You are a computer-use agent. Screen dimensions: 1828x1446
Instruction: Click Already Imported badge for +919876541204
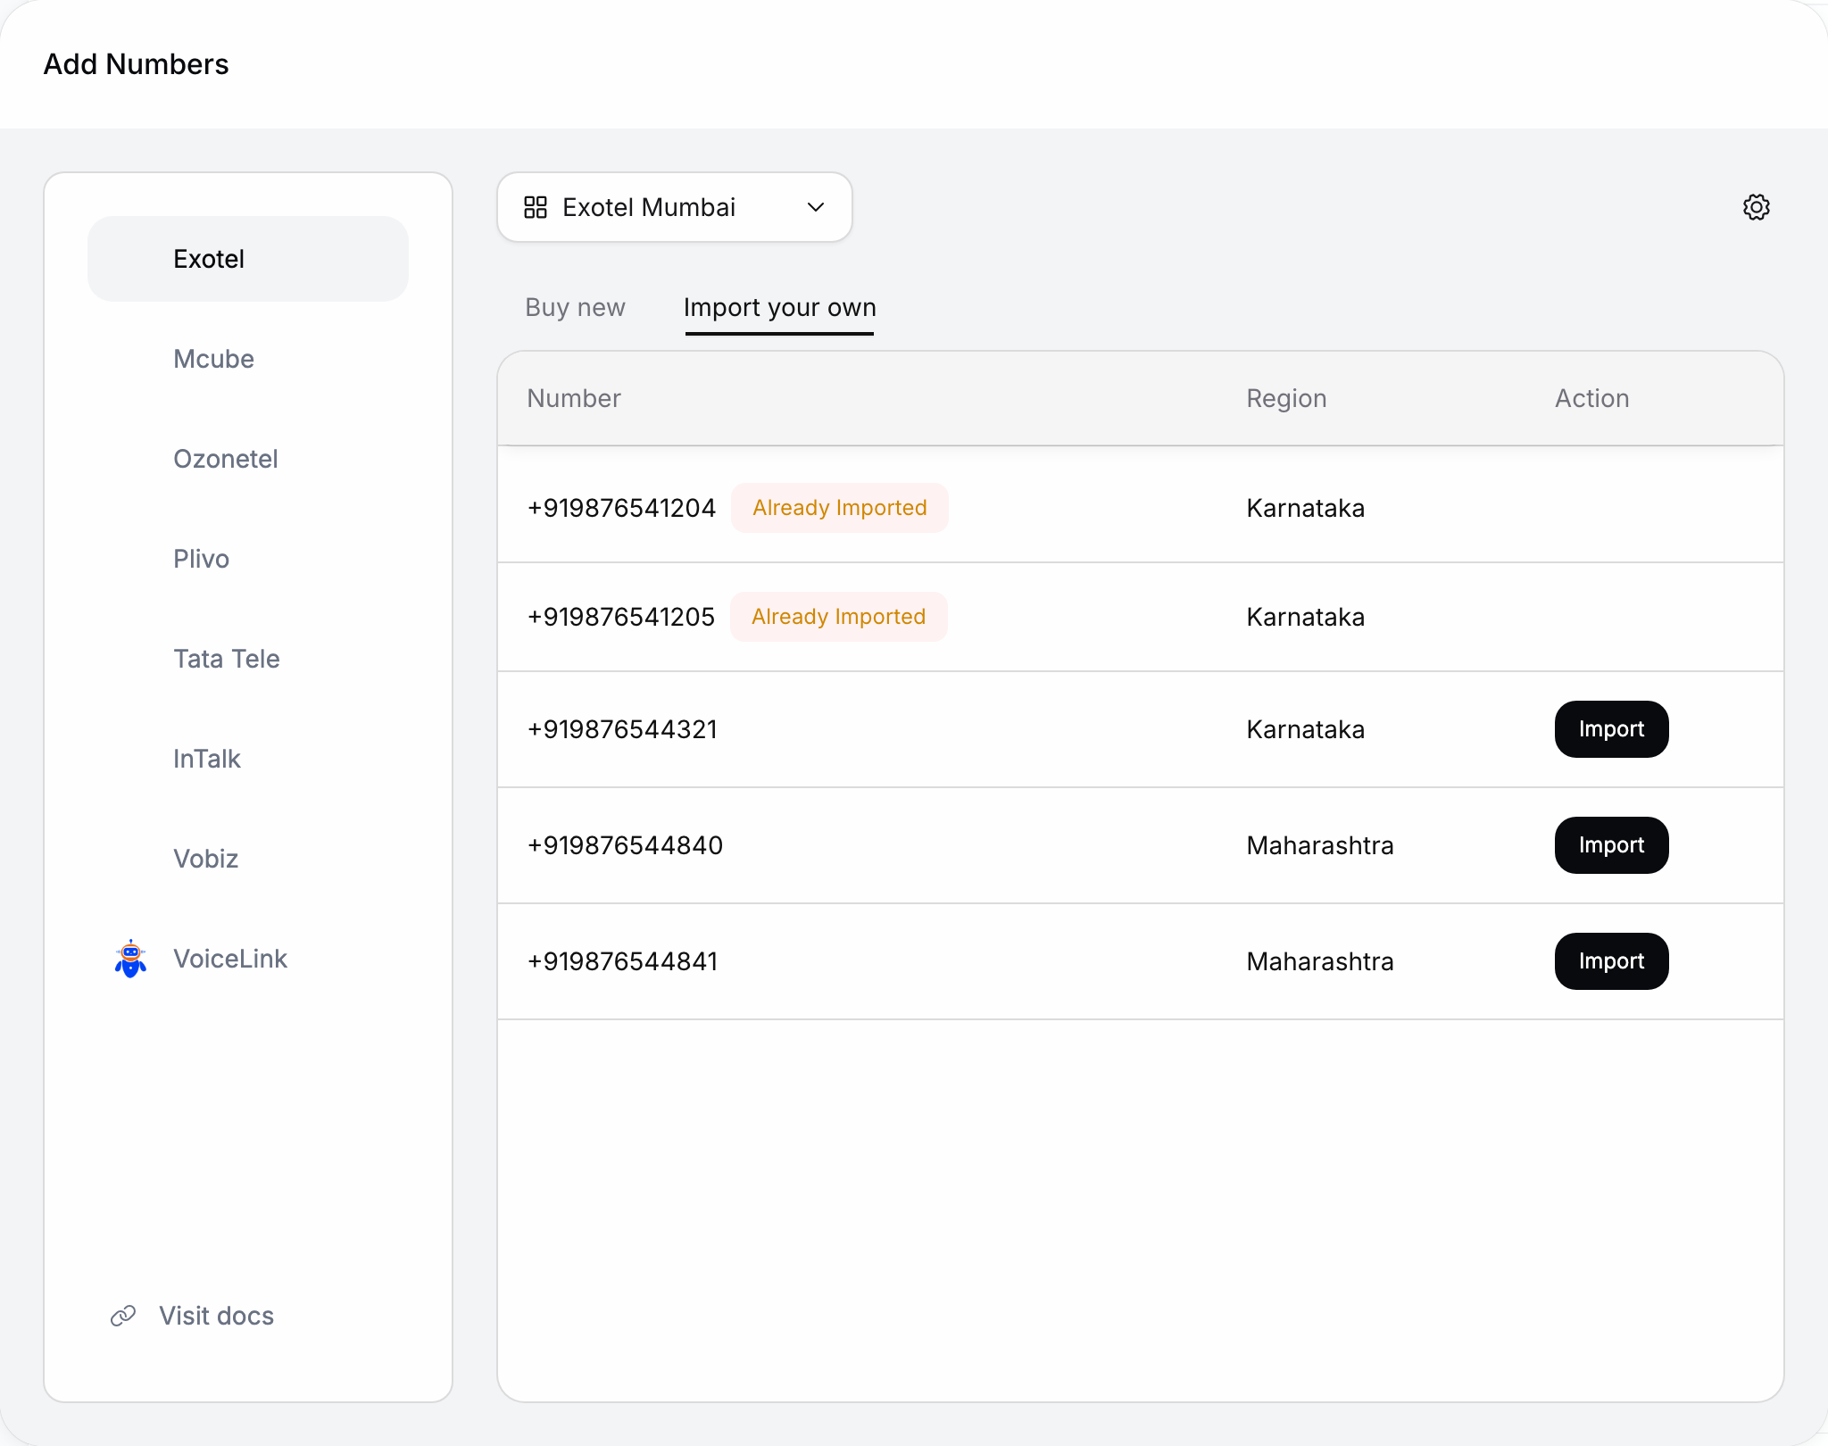tap(839, 508)
